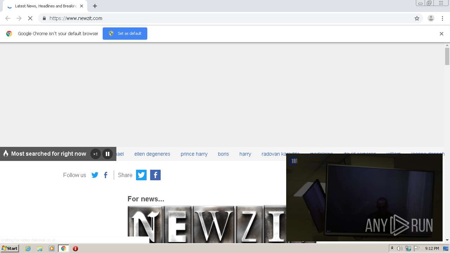Go back to the previous page

8,18
